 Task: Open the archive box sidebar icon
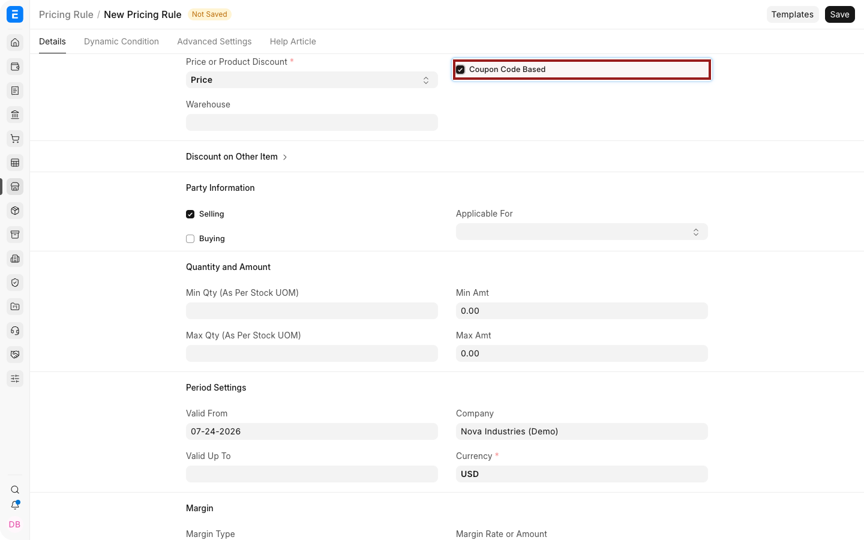(15, 235)
